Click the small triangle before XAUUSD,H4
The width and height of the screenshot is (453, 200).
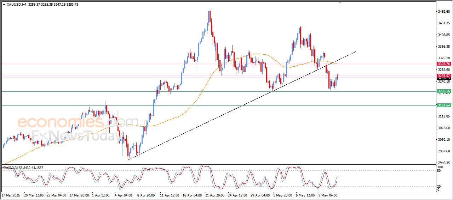tap(4, 4)
